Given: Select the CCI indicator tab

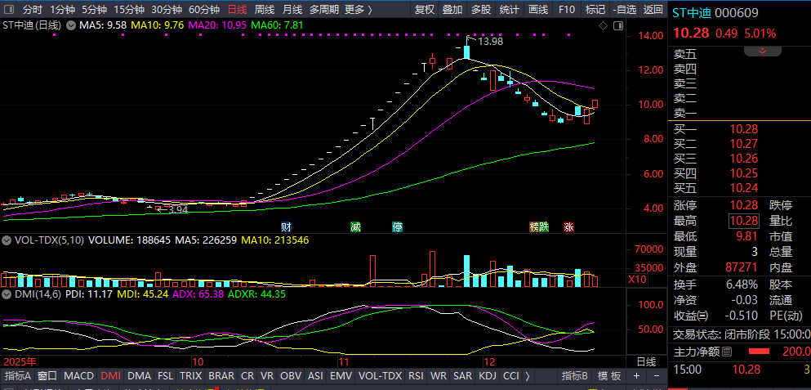Looking at the screenshot, I should [x=511, y=375].
